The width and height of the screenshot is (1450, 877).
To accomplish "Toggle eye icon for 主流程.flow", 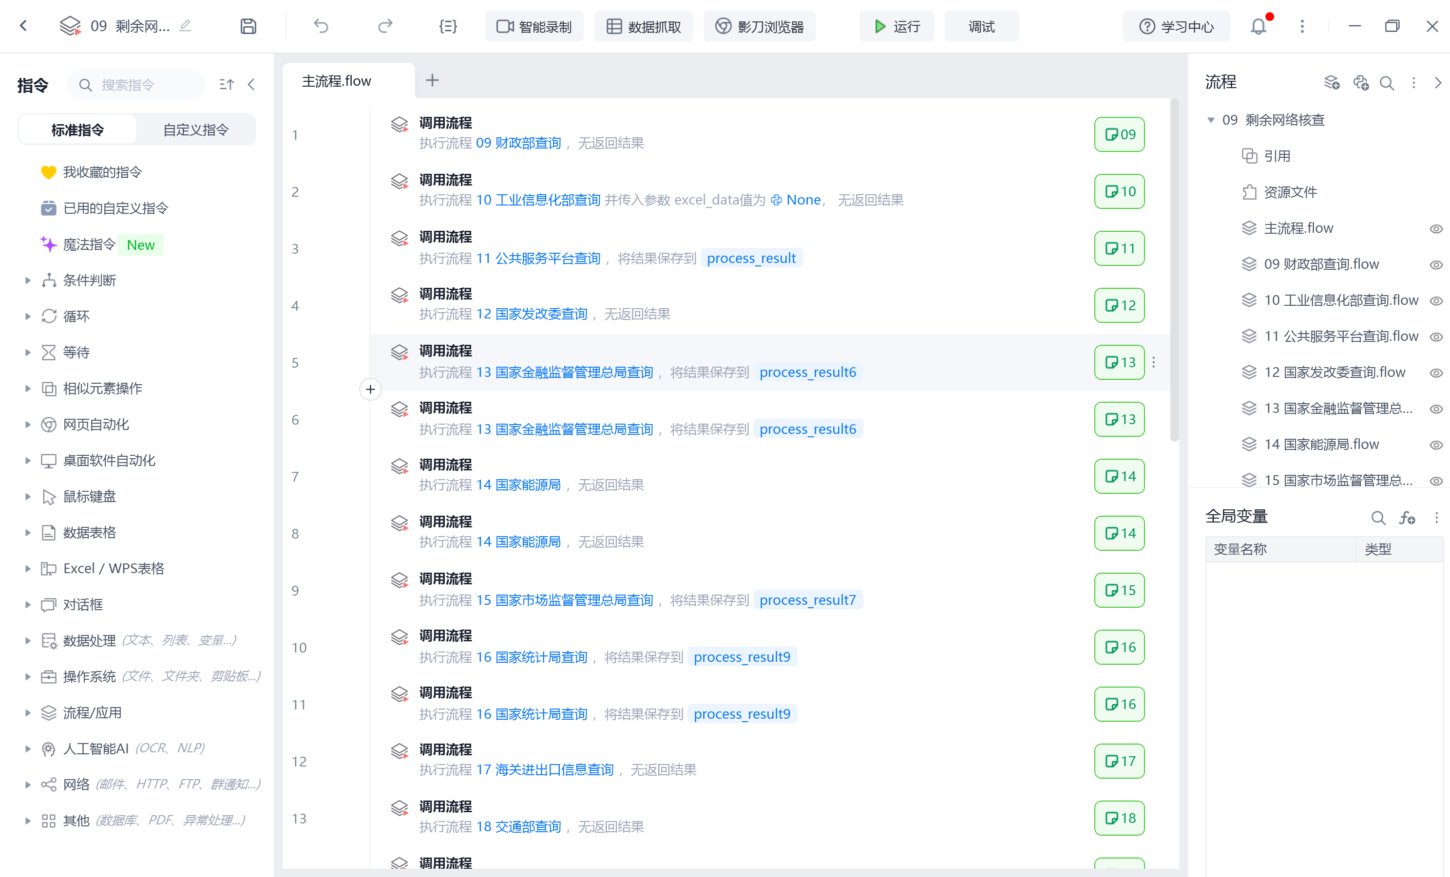I will tap(1436, 229).
